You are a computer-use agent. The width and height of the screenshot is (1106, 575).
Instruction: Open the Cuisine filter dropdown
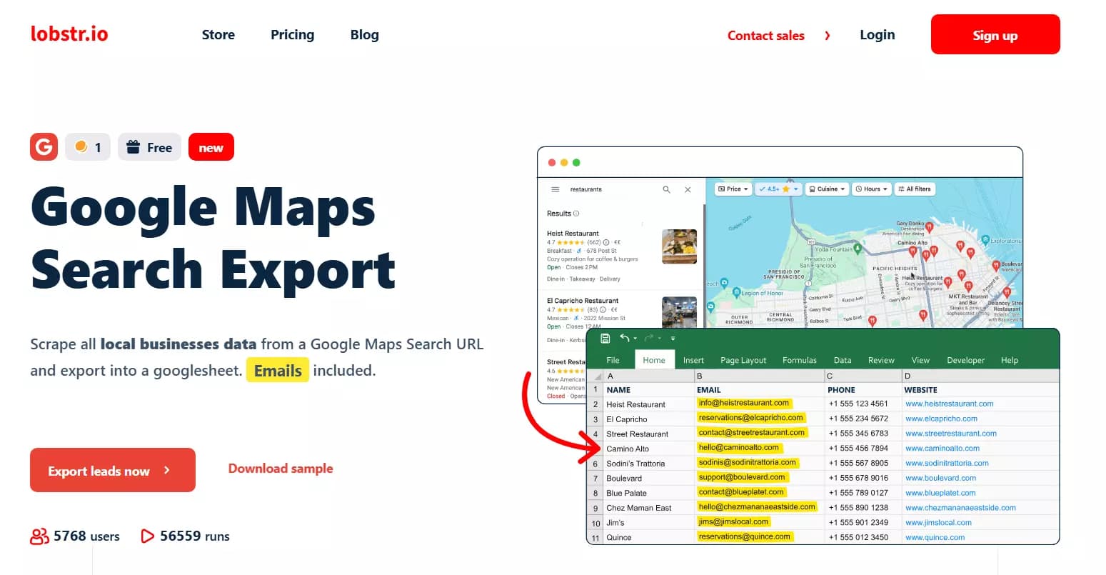click(827, 189)
